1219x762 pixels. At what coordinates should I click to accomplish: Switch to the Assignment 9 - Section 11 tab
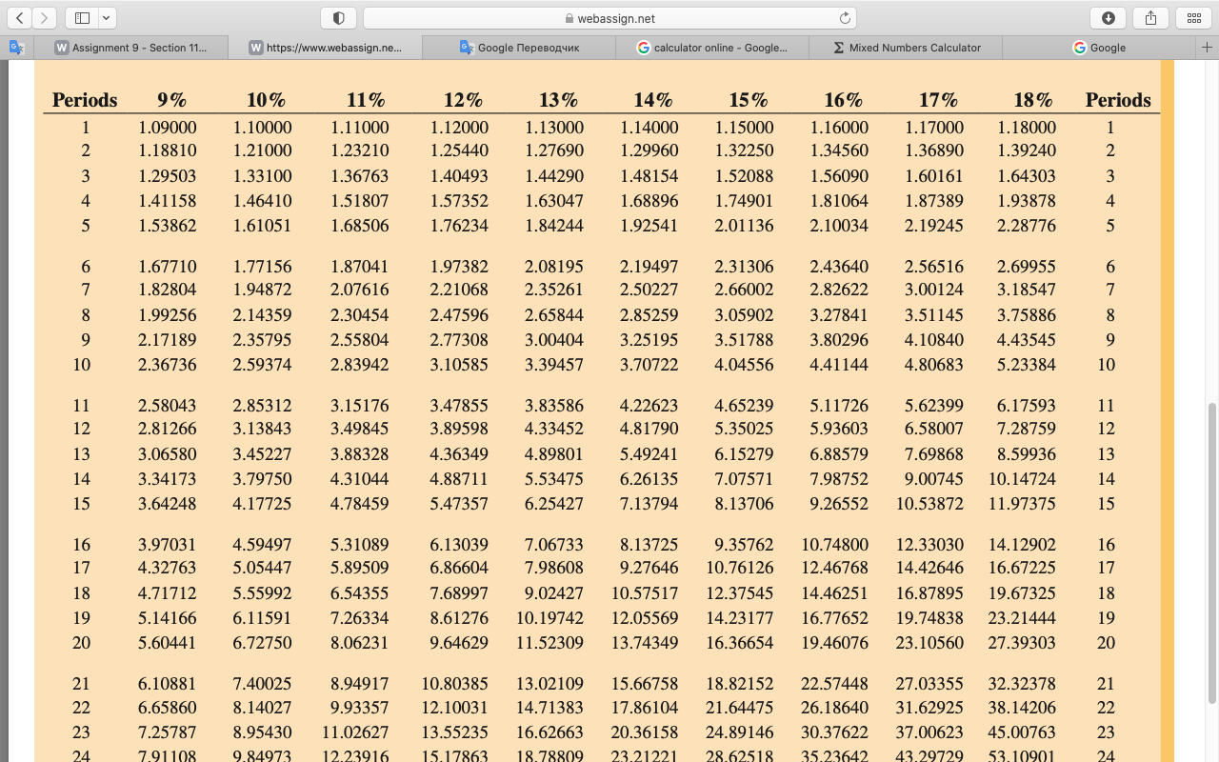click(131, 48)
